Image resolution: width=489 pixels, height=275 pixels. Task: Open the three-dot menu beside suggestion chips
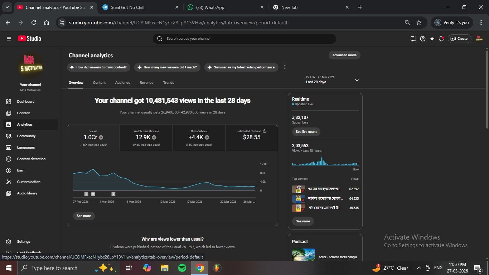pyautogui.click(x=285, y=67)
